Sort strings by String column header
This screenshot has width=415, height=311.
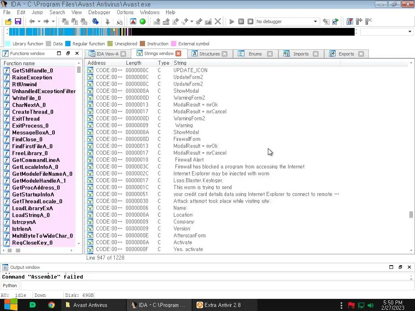256,63
